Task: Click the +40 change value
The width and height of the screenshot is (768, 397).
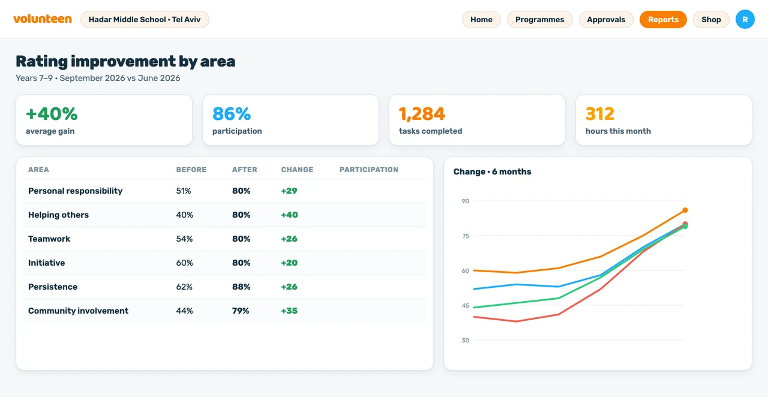Action: click(x=289, y=215)
